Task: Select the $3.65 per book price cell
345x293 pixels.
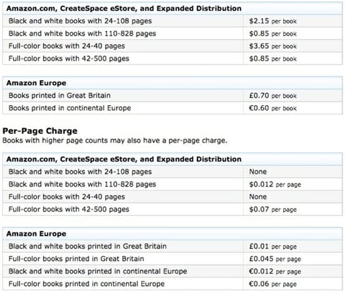Action: (x=293, y=46)
